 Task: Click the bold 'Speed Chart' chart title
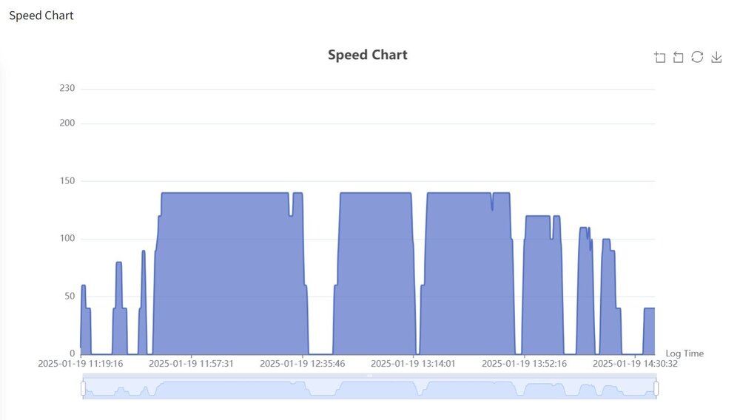[368, 55]
